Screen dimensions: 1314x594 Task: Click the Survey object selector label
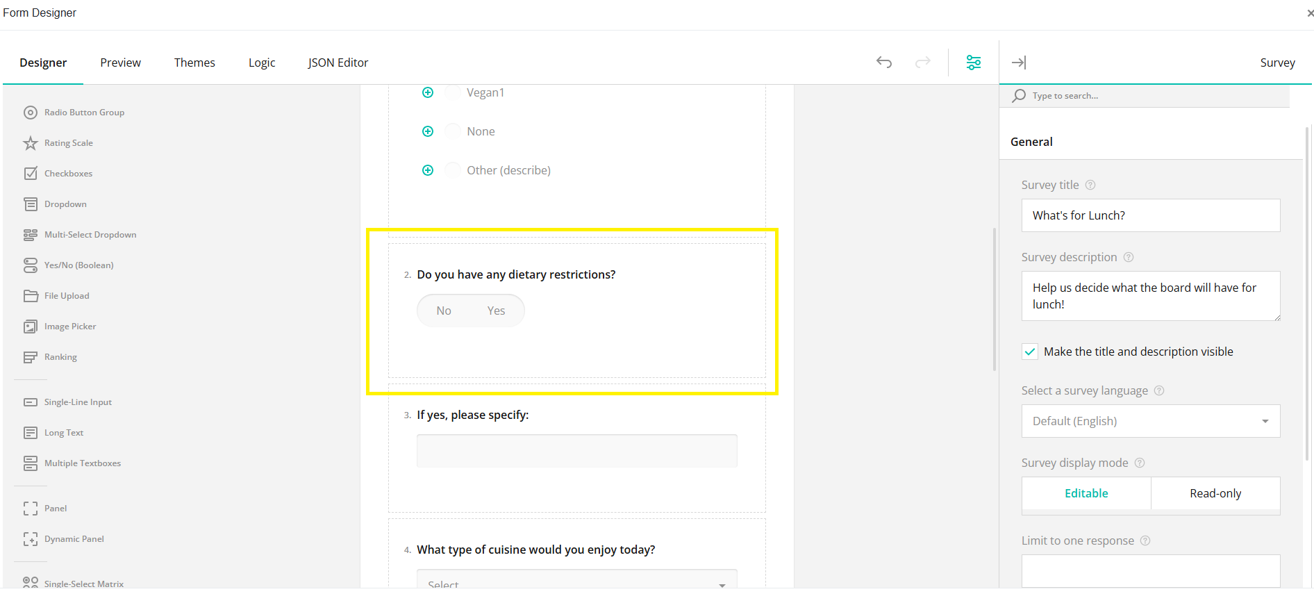point(1277,63)
